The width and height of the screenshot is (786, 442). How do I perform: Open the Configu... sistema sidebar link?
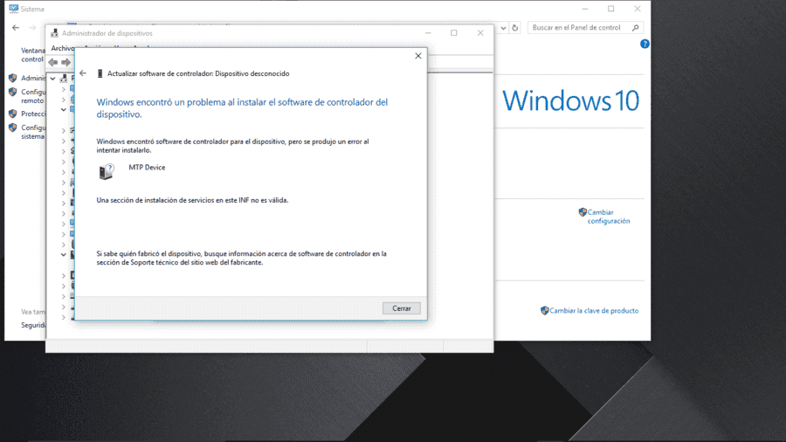tap(32, 132)
